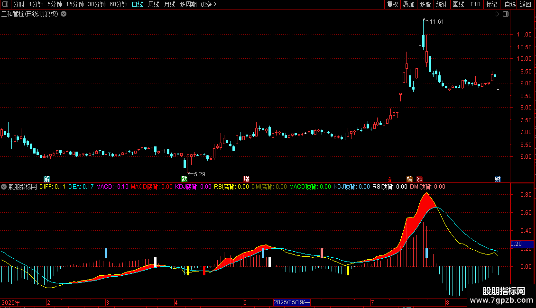Click the pink signal bar in the MACD panel

[x=322, y=253]
